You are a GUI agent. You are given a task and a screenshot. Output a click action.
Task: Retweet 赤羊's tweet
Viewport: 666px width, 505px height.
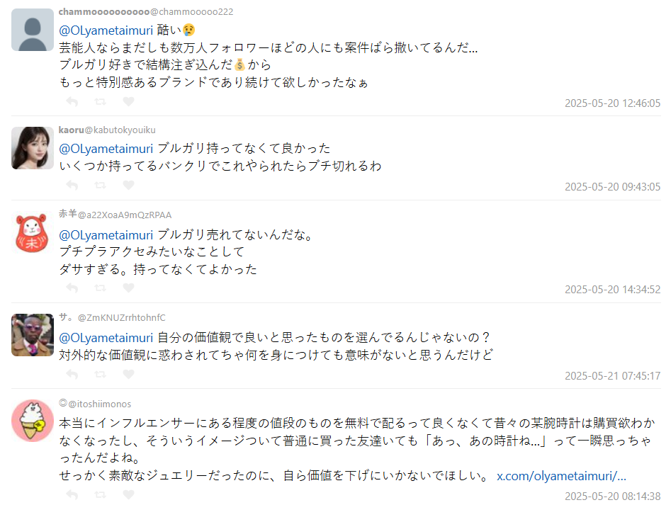pos(100,288)
